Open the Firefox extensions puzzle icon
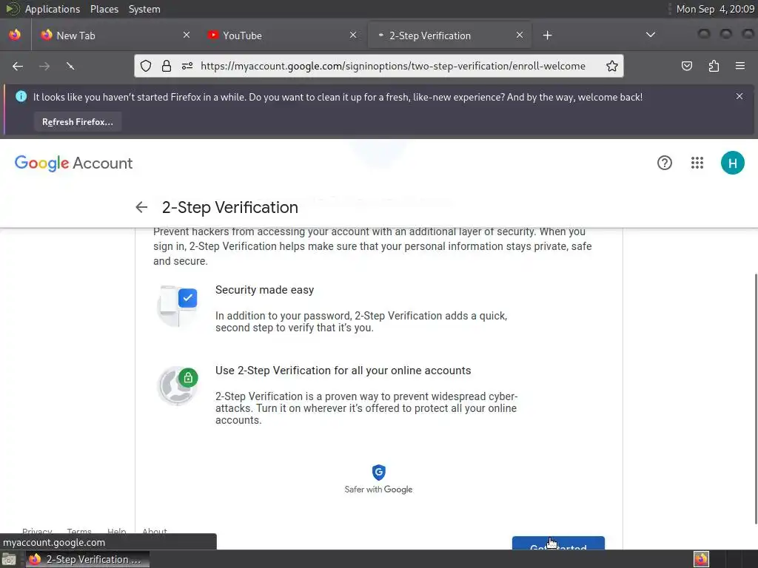The width and height of the screenshot is (758, 568). coord(714,66)
